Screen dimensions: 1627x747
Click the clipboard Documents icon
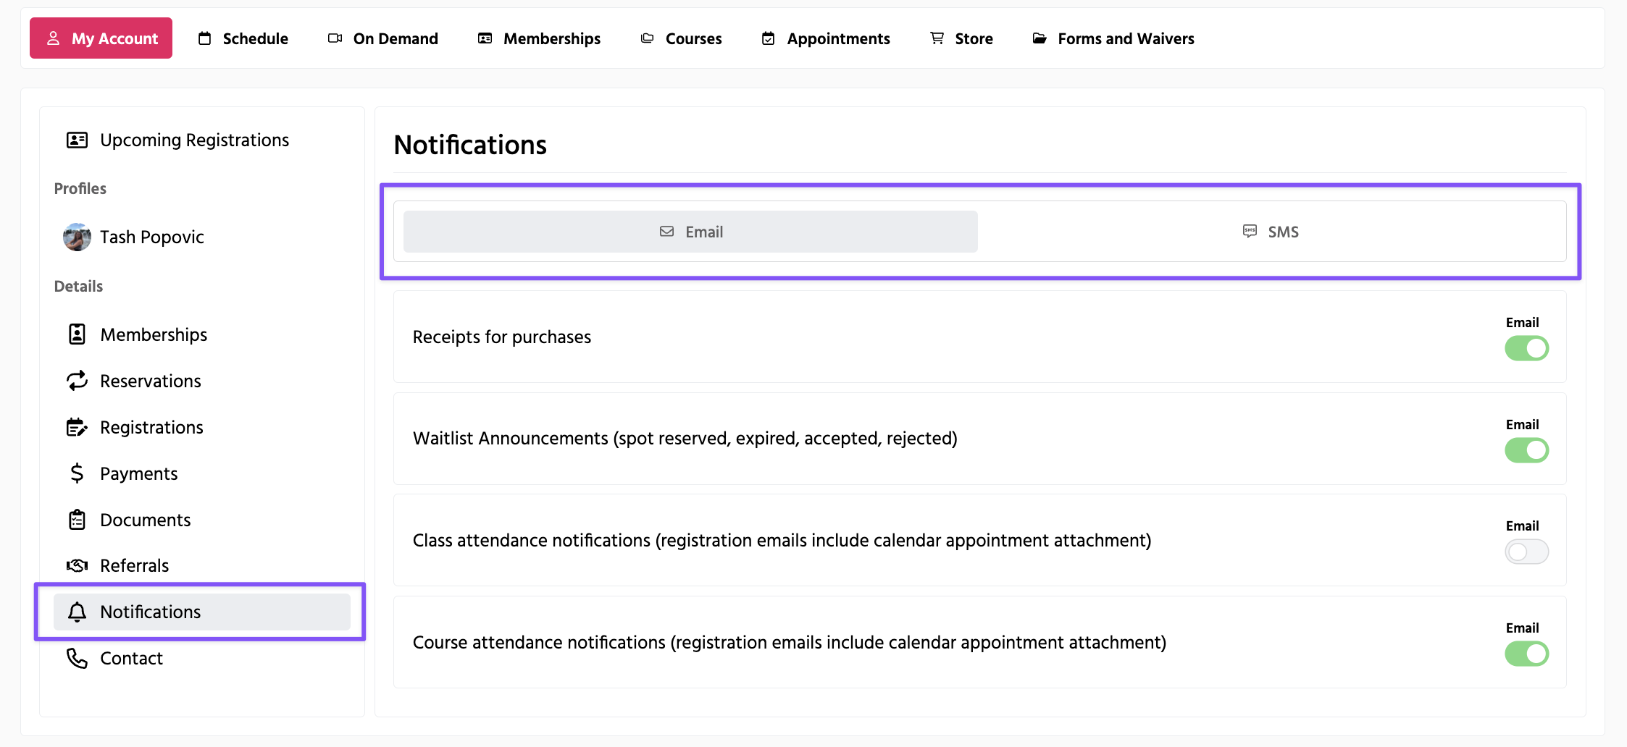77,520
